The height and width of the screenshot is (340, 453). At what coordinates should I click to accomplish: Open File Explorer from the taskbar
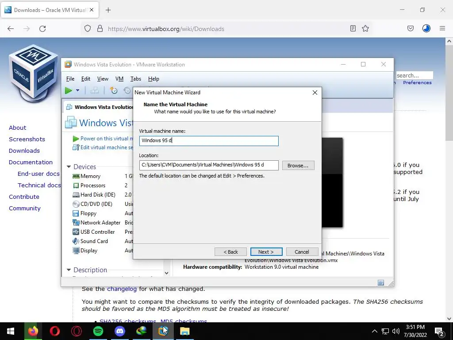[184, 331]
